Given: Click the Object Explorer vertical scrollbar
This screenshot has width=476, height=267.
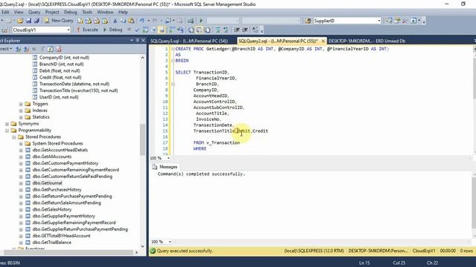Looking at the screenshot, I should point(143,139).
